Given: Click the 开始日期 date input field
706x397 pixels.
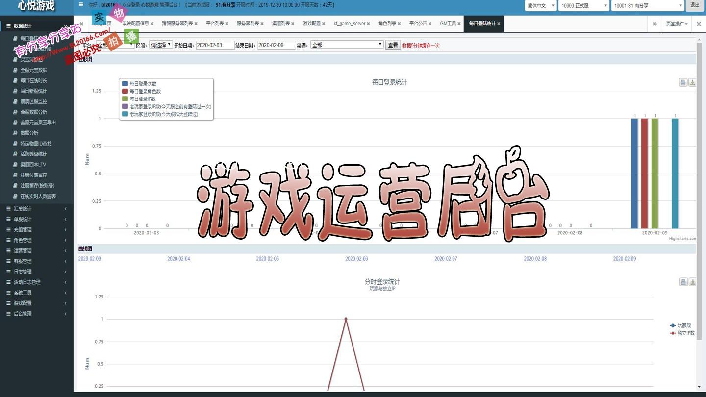Looking at the screenshot, I should tap(215, 45).
